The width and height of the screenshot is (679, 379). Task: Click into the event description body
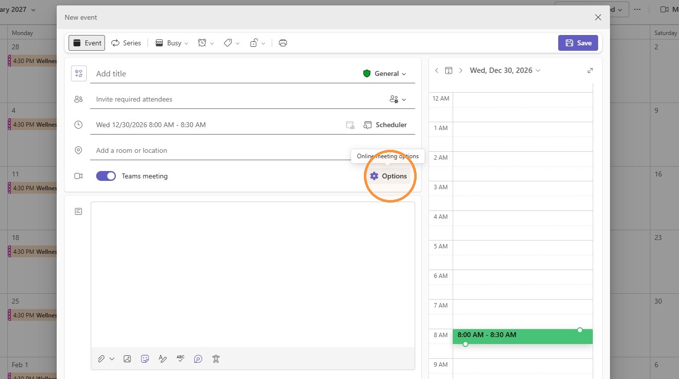point(252,274)
